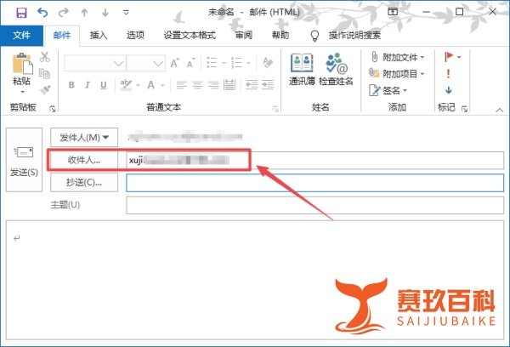Switch to the 插入 tab

pos(99,35)
